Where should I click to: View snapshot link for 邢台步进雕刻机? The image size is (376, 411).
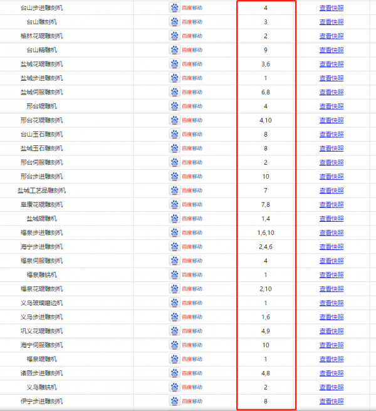[332, 177]
